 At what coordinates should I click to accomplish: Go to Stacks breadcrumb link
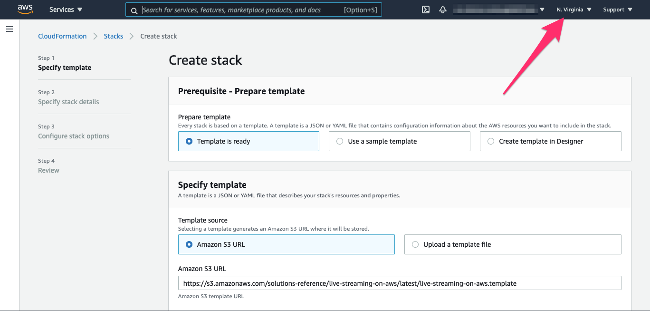(114, 36)
